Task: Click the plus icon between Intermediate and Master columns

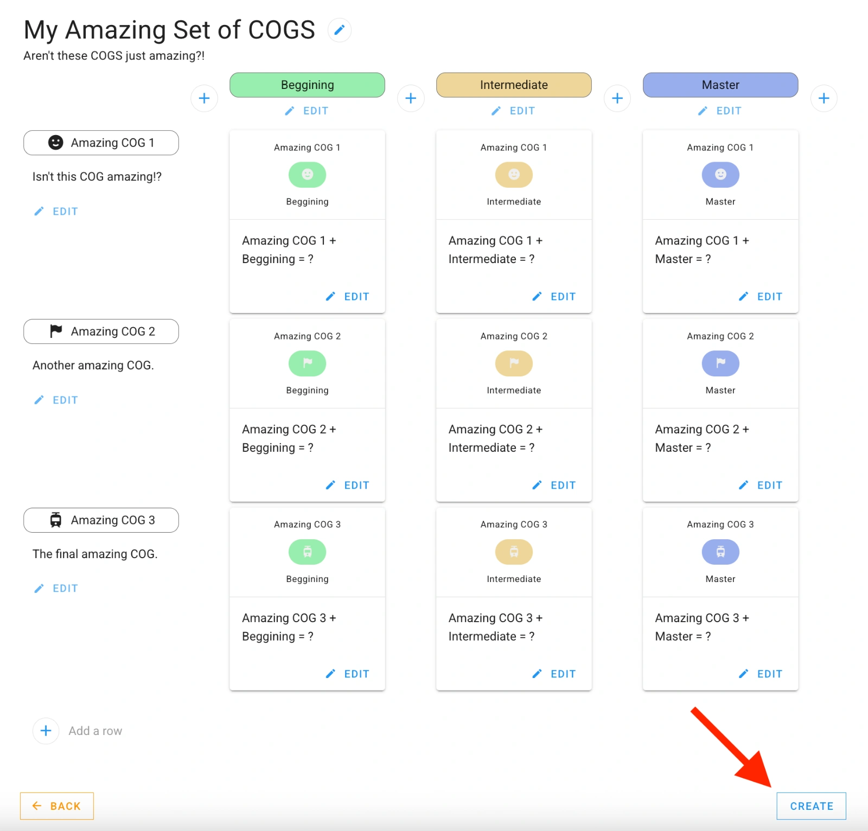Action: (617, 98)
